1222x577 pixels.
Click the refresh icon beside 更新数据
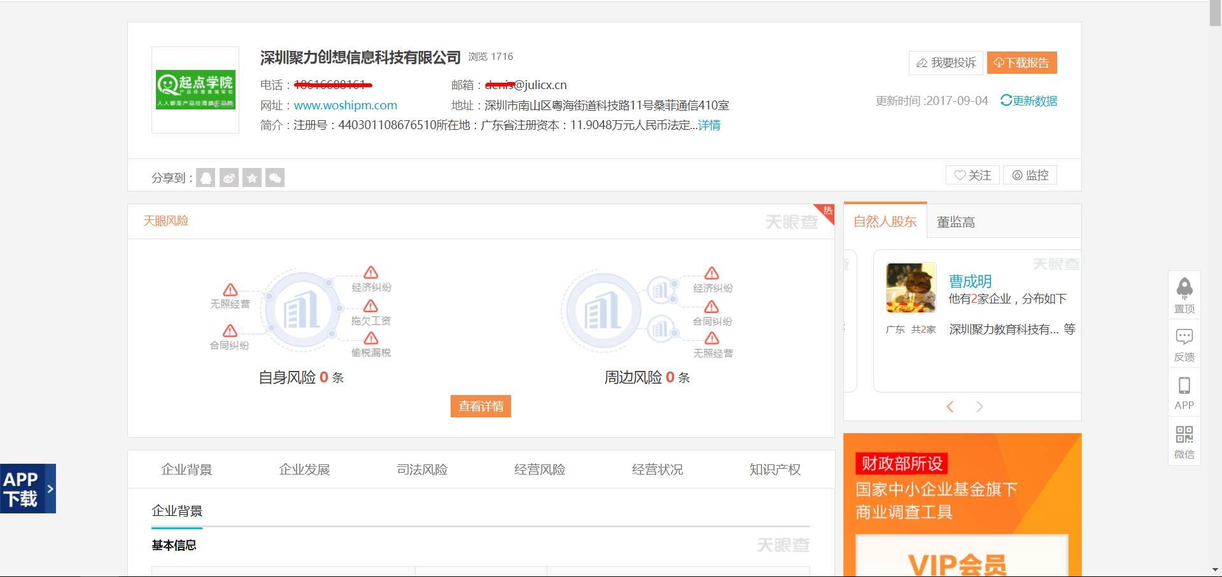[1006, 100]
